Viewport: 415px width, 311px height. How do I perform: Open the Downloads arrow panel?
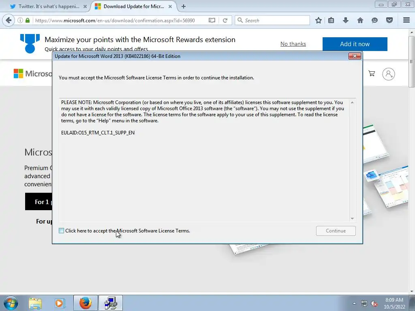[x=346, y=20]
